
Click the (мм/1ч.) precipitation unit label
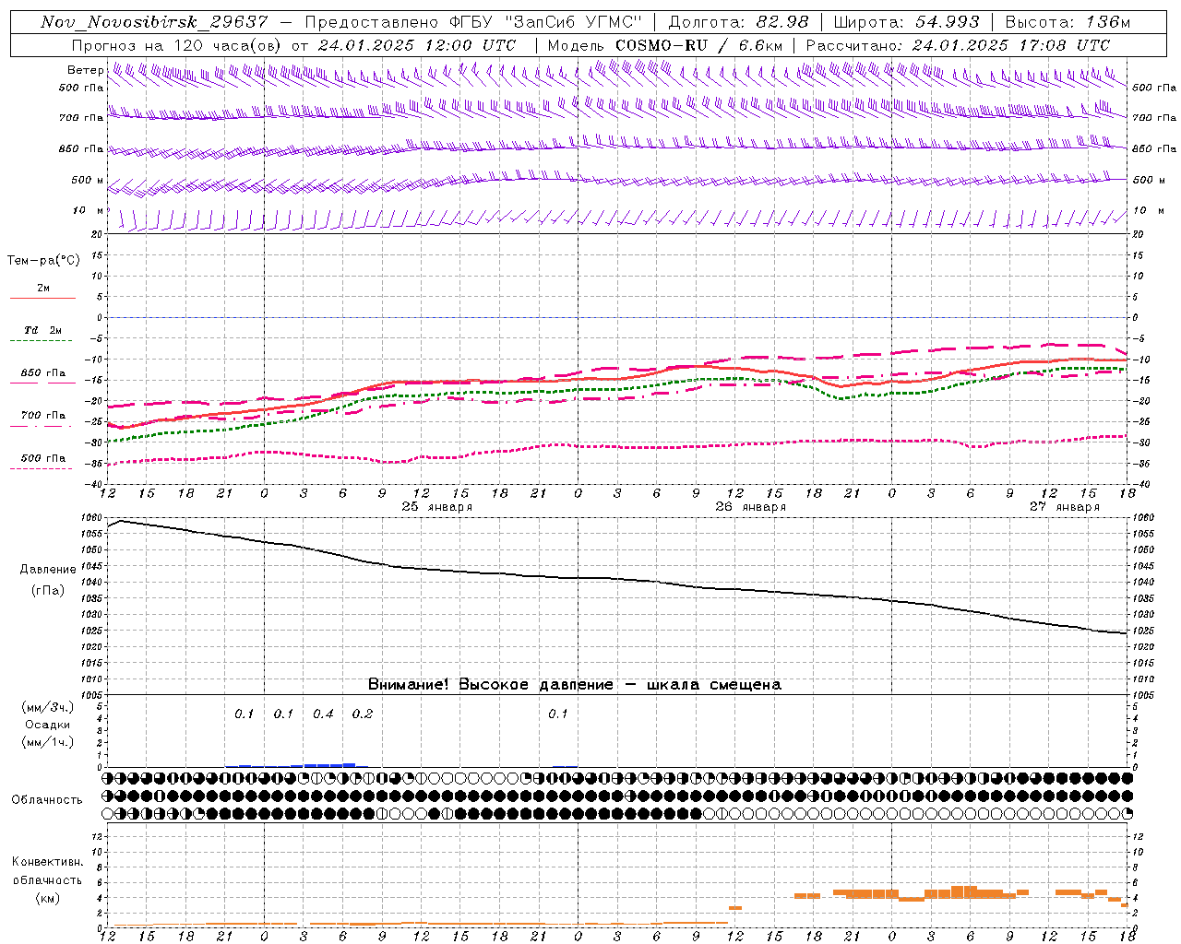(48, 742)
